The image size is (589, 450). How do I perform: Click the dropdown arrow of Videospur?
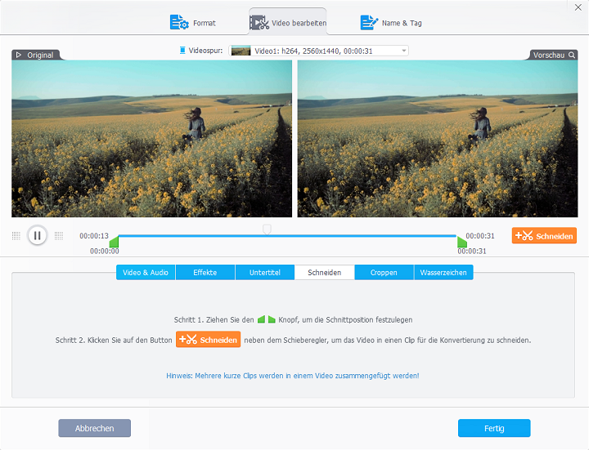pyautogui.click(x=404, y=51)
